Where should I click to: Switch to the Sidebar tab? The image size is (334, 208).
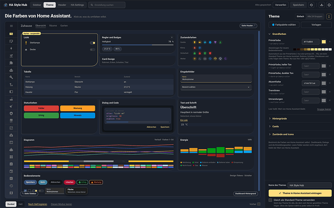(x=37, y=5)
